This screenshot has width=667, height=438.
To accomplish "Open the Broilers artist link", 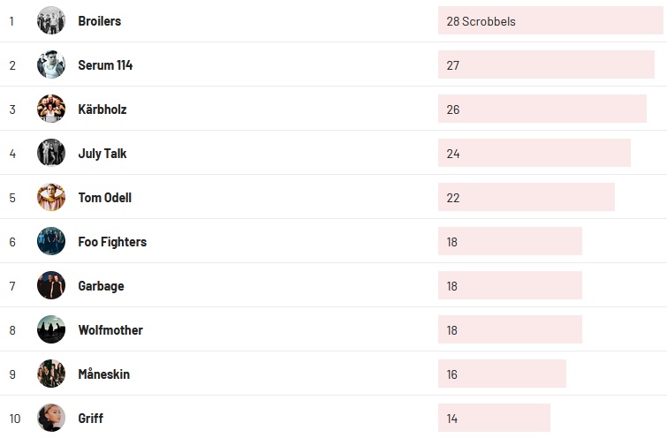I will tap(100, 21).
